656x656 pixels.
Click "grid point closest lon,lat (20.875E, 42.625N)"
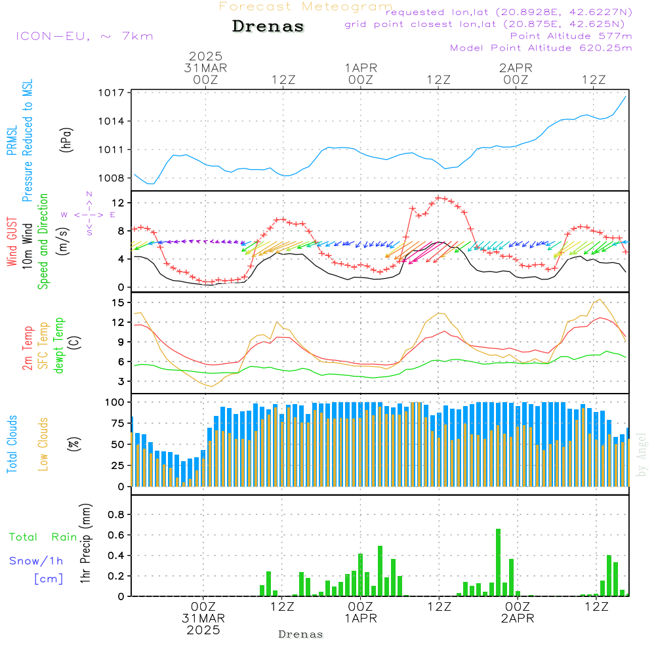pos(485,24)
